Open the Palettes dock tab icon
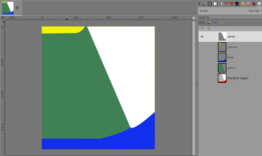The image size is (262, 156). click(x=243, y=4)
